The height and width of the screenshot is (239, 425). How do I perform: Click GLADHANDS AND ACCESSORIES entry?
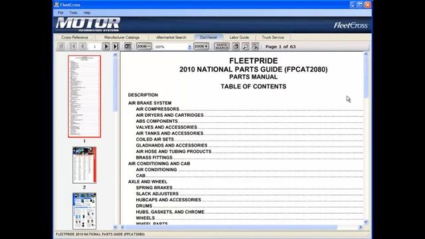coord(171,145)
